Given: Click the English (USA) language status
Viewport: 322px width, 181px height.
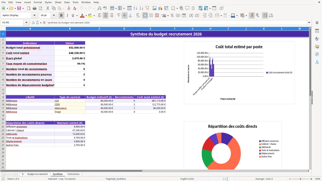Looking at the screenshot, I should [x=187, y=179].
